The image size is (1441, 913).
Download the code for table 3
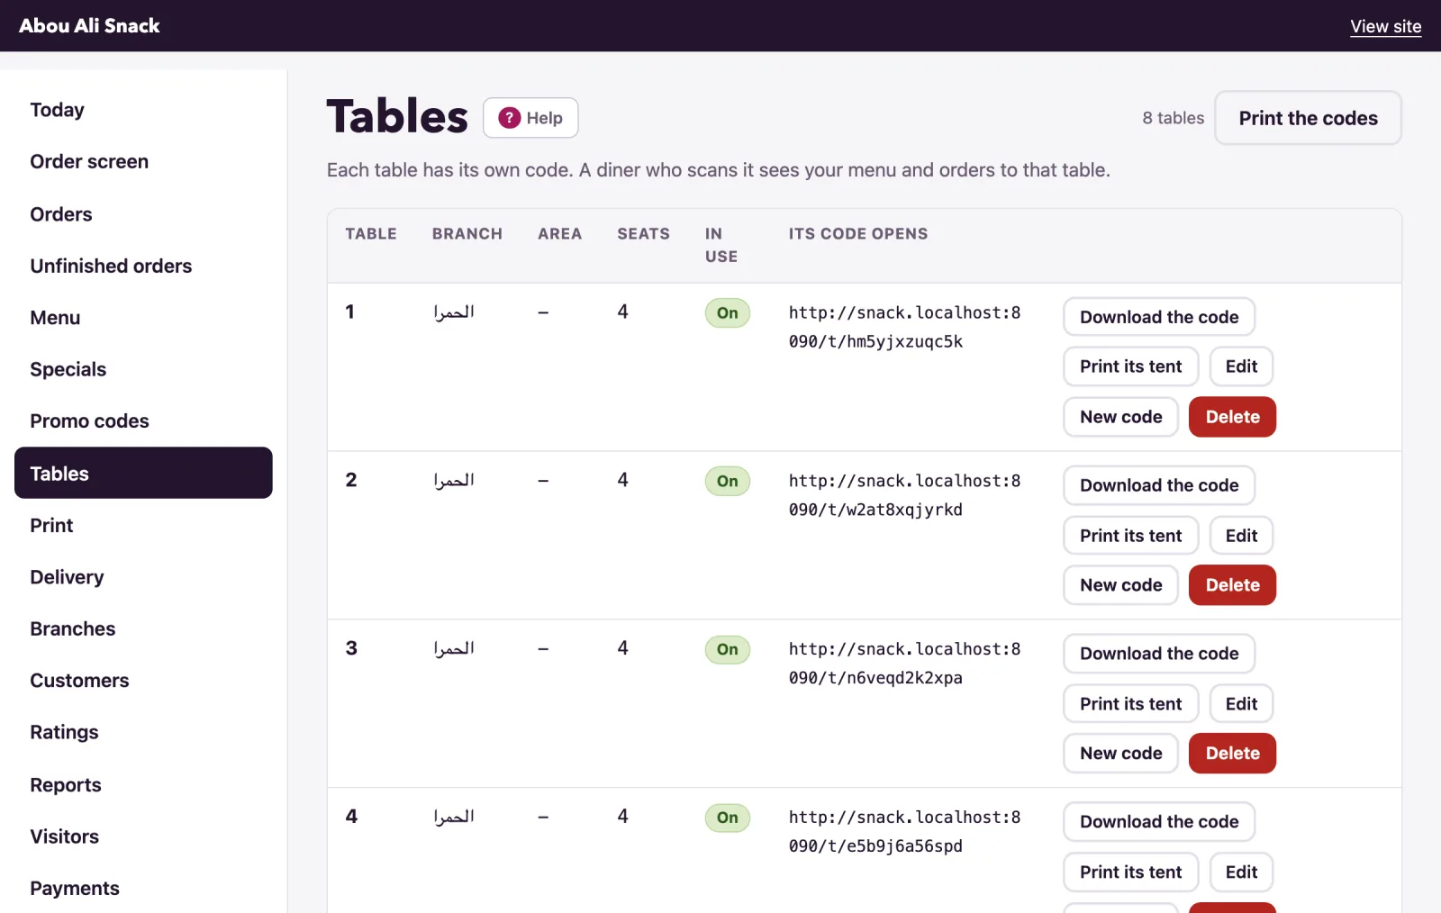point(1159,654)
